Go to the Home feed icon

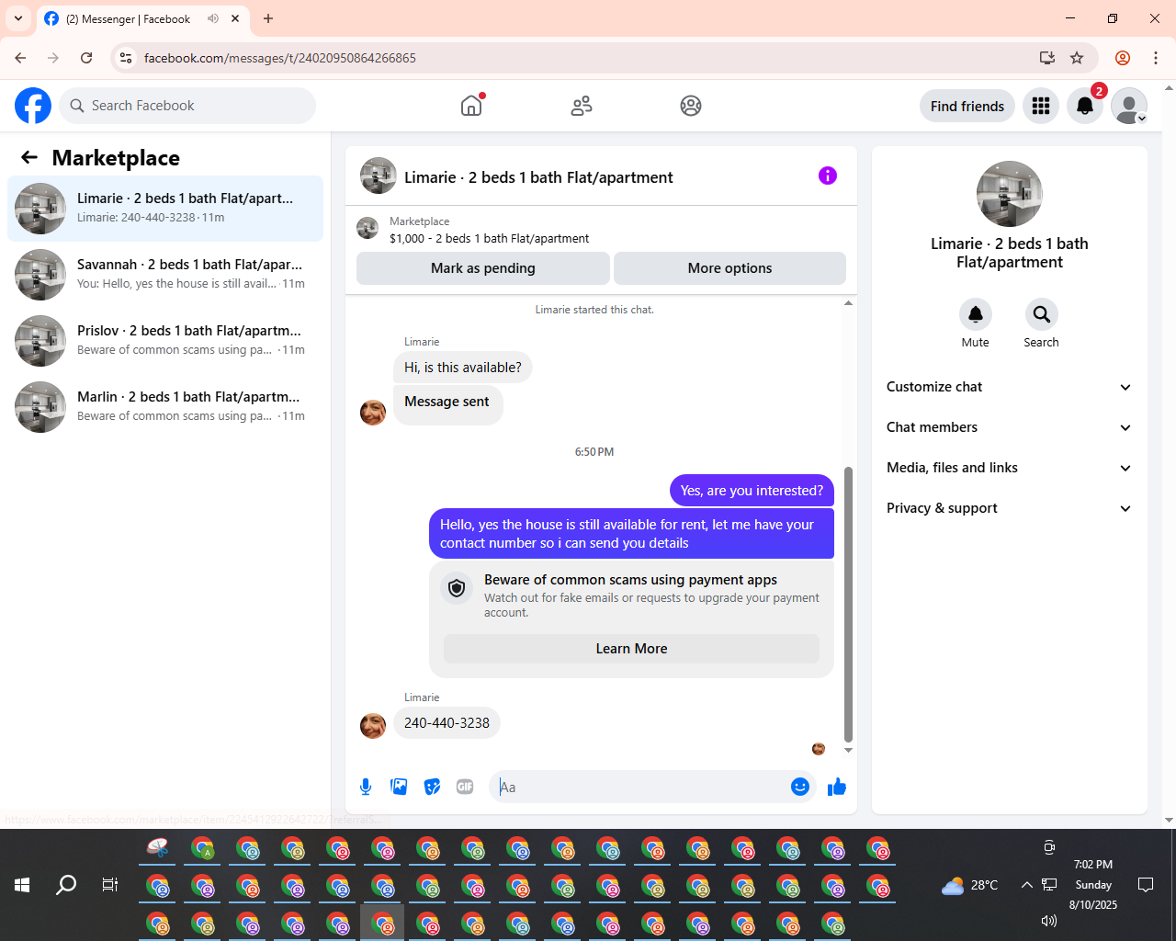471,106
